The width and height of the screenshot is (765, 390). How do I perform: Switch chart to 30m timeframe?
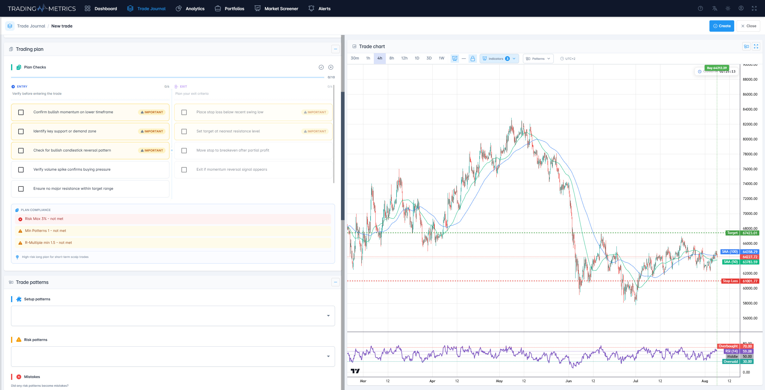(x=355, y=58)
